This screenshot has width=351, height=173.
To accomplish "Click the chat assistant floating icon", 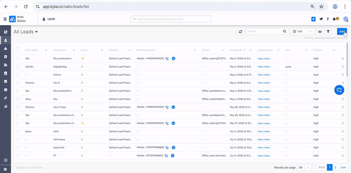I will click(339, 90).
